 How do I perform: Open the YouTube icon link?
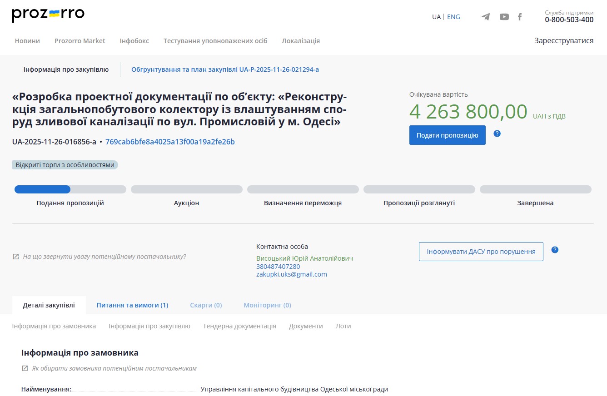pos(504,17)
